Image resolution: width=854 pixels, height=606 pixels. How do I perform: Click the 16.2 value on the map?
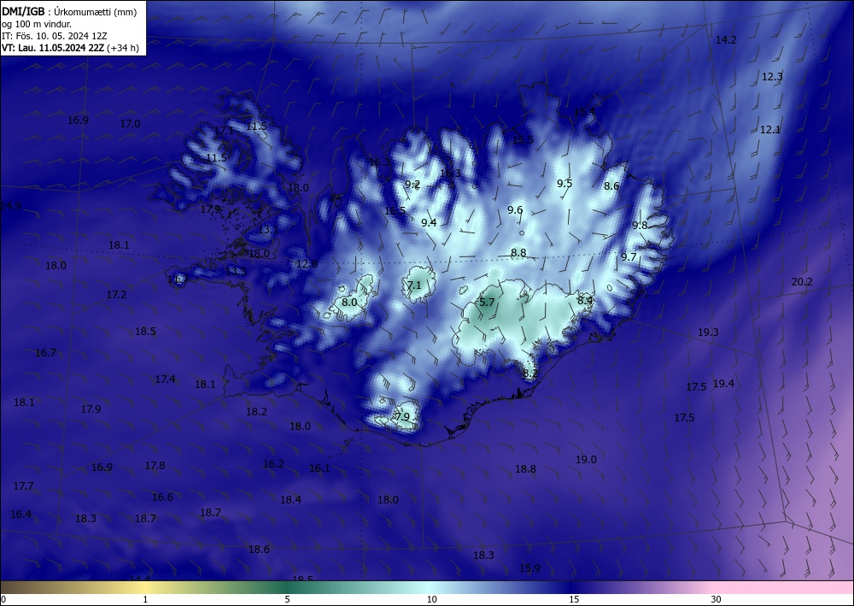coord(273,464)
